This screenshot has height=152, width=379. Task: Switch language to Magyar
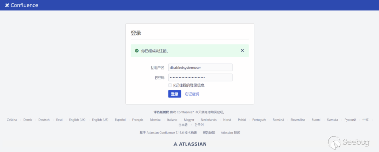189,120
